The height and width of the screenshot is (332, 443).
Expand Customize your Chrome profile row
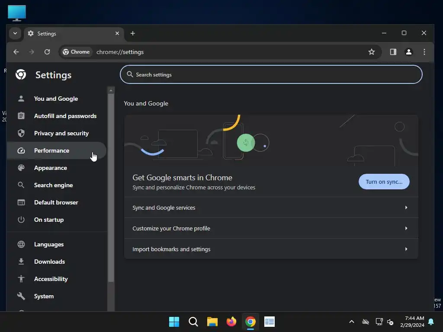tap(271, 228)
